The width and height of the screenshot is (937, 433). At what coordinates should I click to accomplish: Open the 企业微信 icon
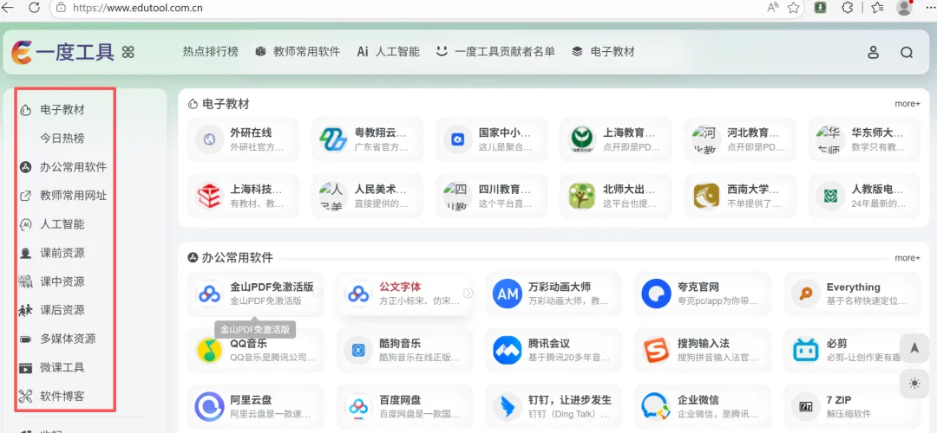(656, 407)
